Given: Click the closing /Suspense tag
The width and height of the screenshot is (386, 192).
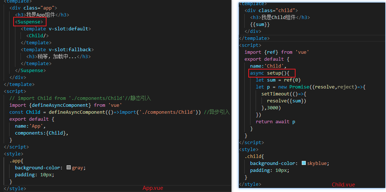Looking at the screenshot, I should 30,71.
